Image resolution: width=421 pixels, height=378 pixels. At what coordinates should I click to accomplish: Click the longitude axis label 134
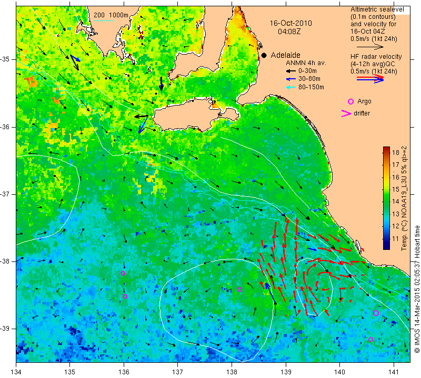16,372
